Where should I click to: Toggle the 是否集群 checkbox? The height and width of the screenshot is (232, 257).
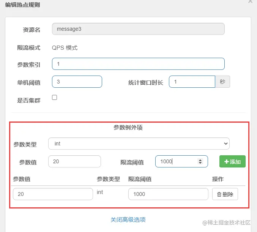pyautogui.click(x=54, y=97)
